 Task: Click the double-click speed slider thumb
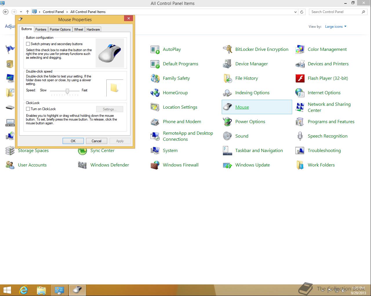(67, 91)
